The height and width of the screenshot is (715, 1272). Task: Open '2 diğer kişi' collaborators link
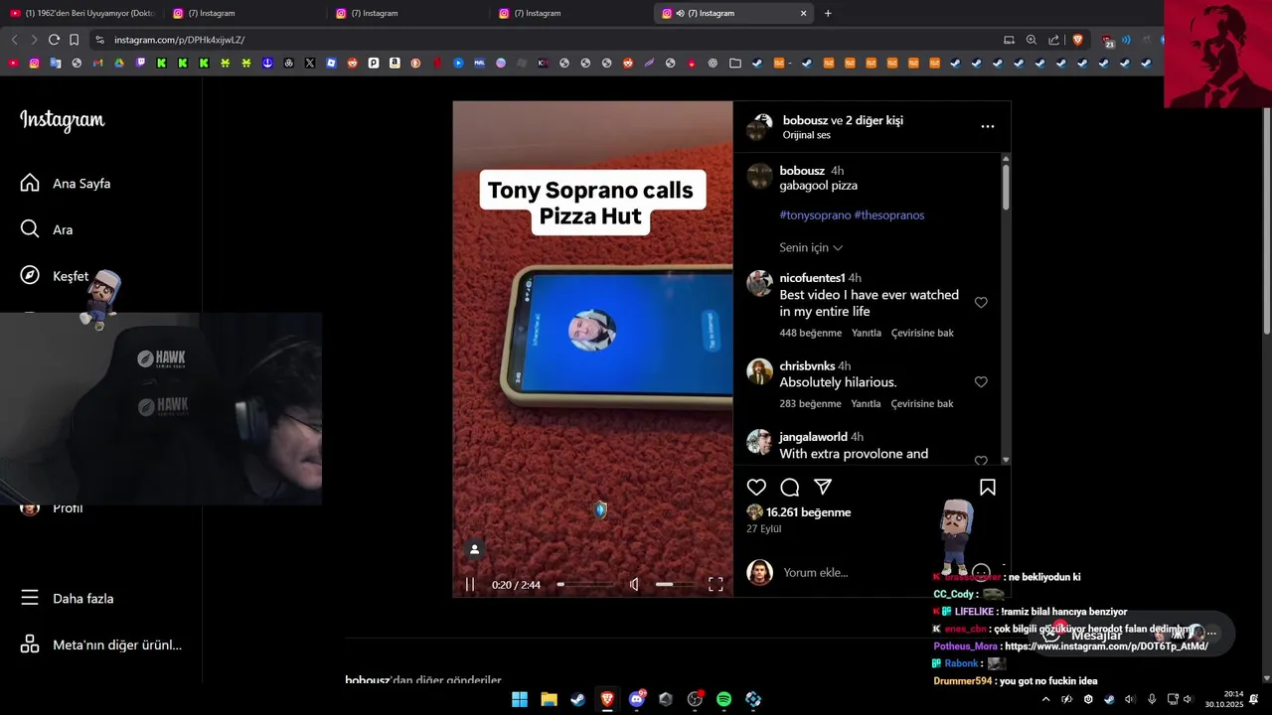pos(874,120)
